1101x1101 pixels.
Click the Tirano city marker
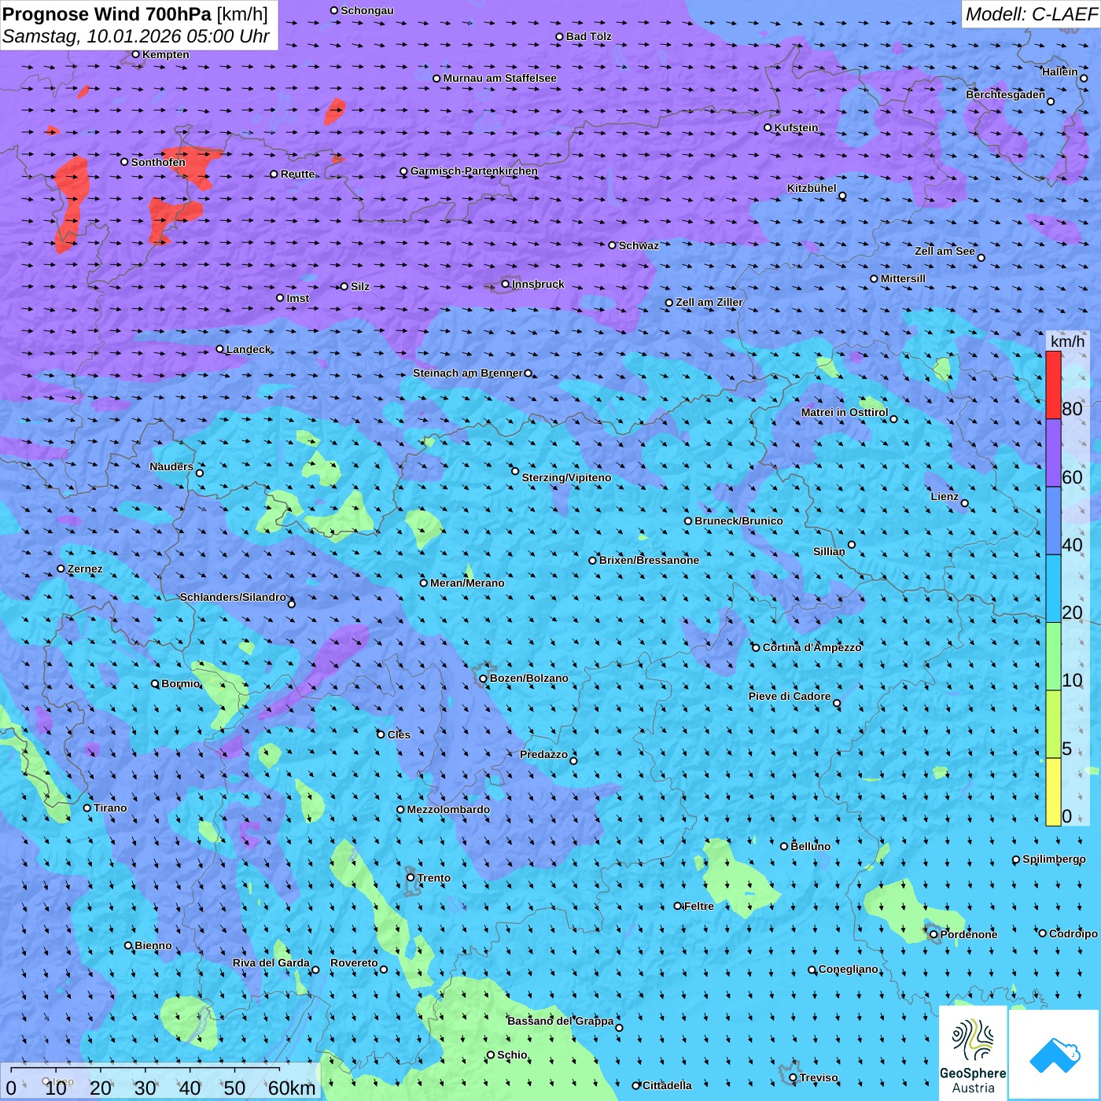point(87,808)
